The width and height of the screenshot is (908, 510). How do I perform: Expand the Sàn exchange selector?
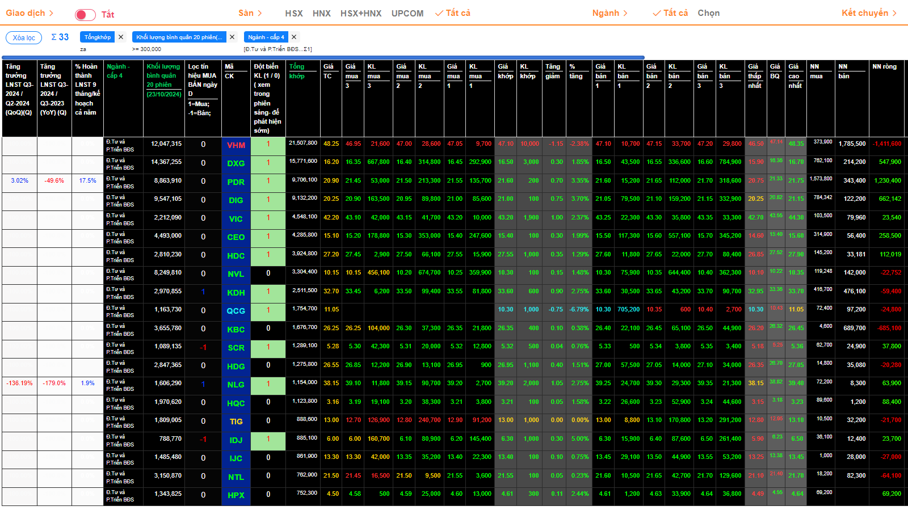click(x=250, y=13)
